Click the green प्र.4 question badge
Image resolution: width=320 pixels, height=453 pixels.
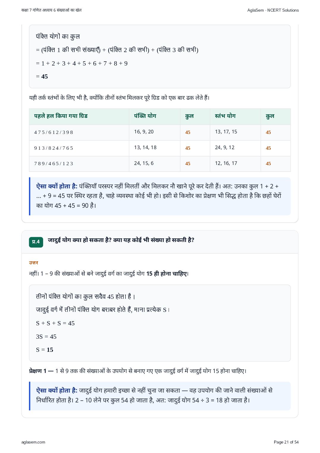click(x=36, y=242)
